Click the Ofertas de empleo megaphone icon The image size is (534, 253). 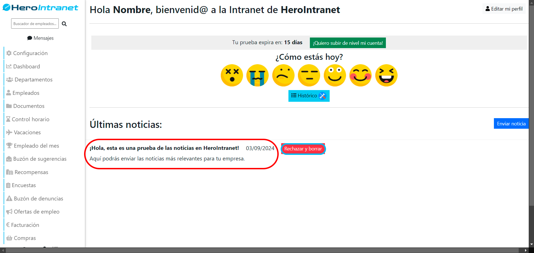click(9, 212)
